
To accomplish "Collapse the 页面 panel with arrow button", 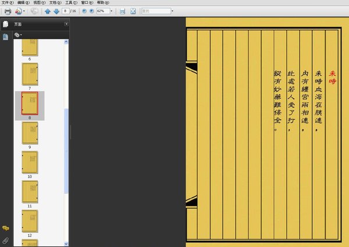I will click(x=66, y=24).
